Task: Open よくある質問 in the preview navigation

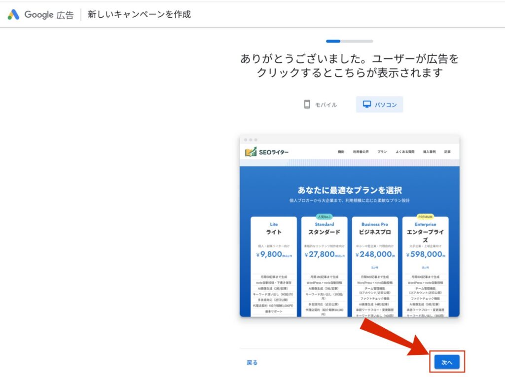Action: pos(405,152)
